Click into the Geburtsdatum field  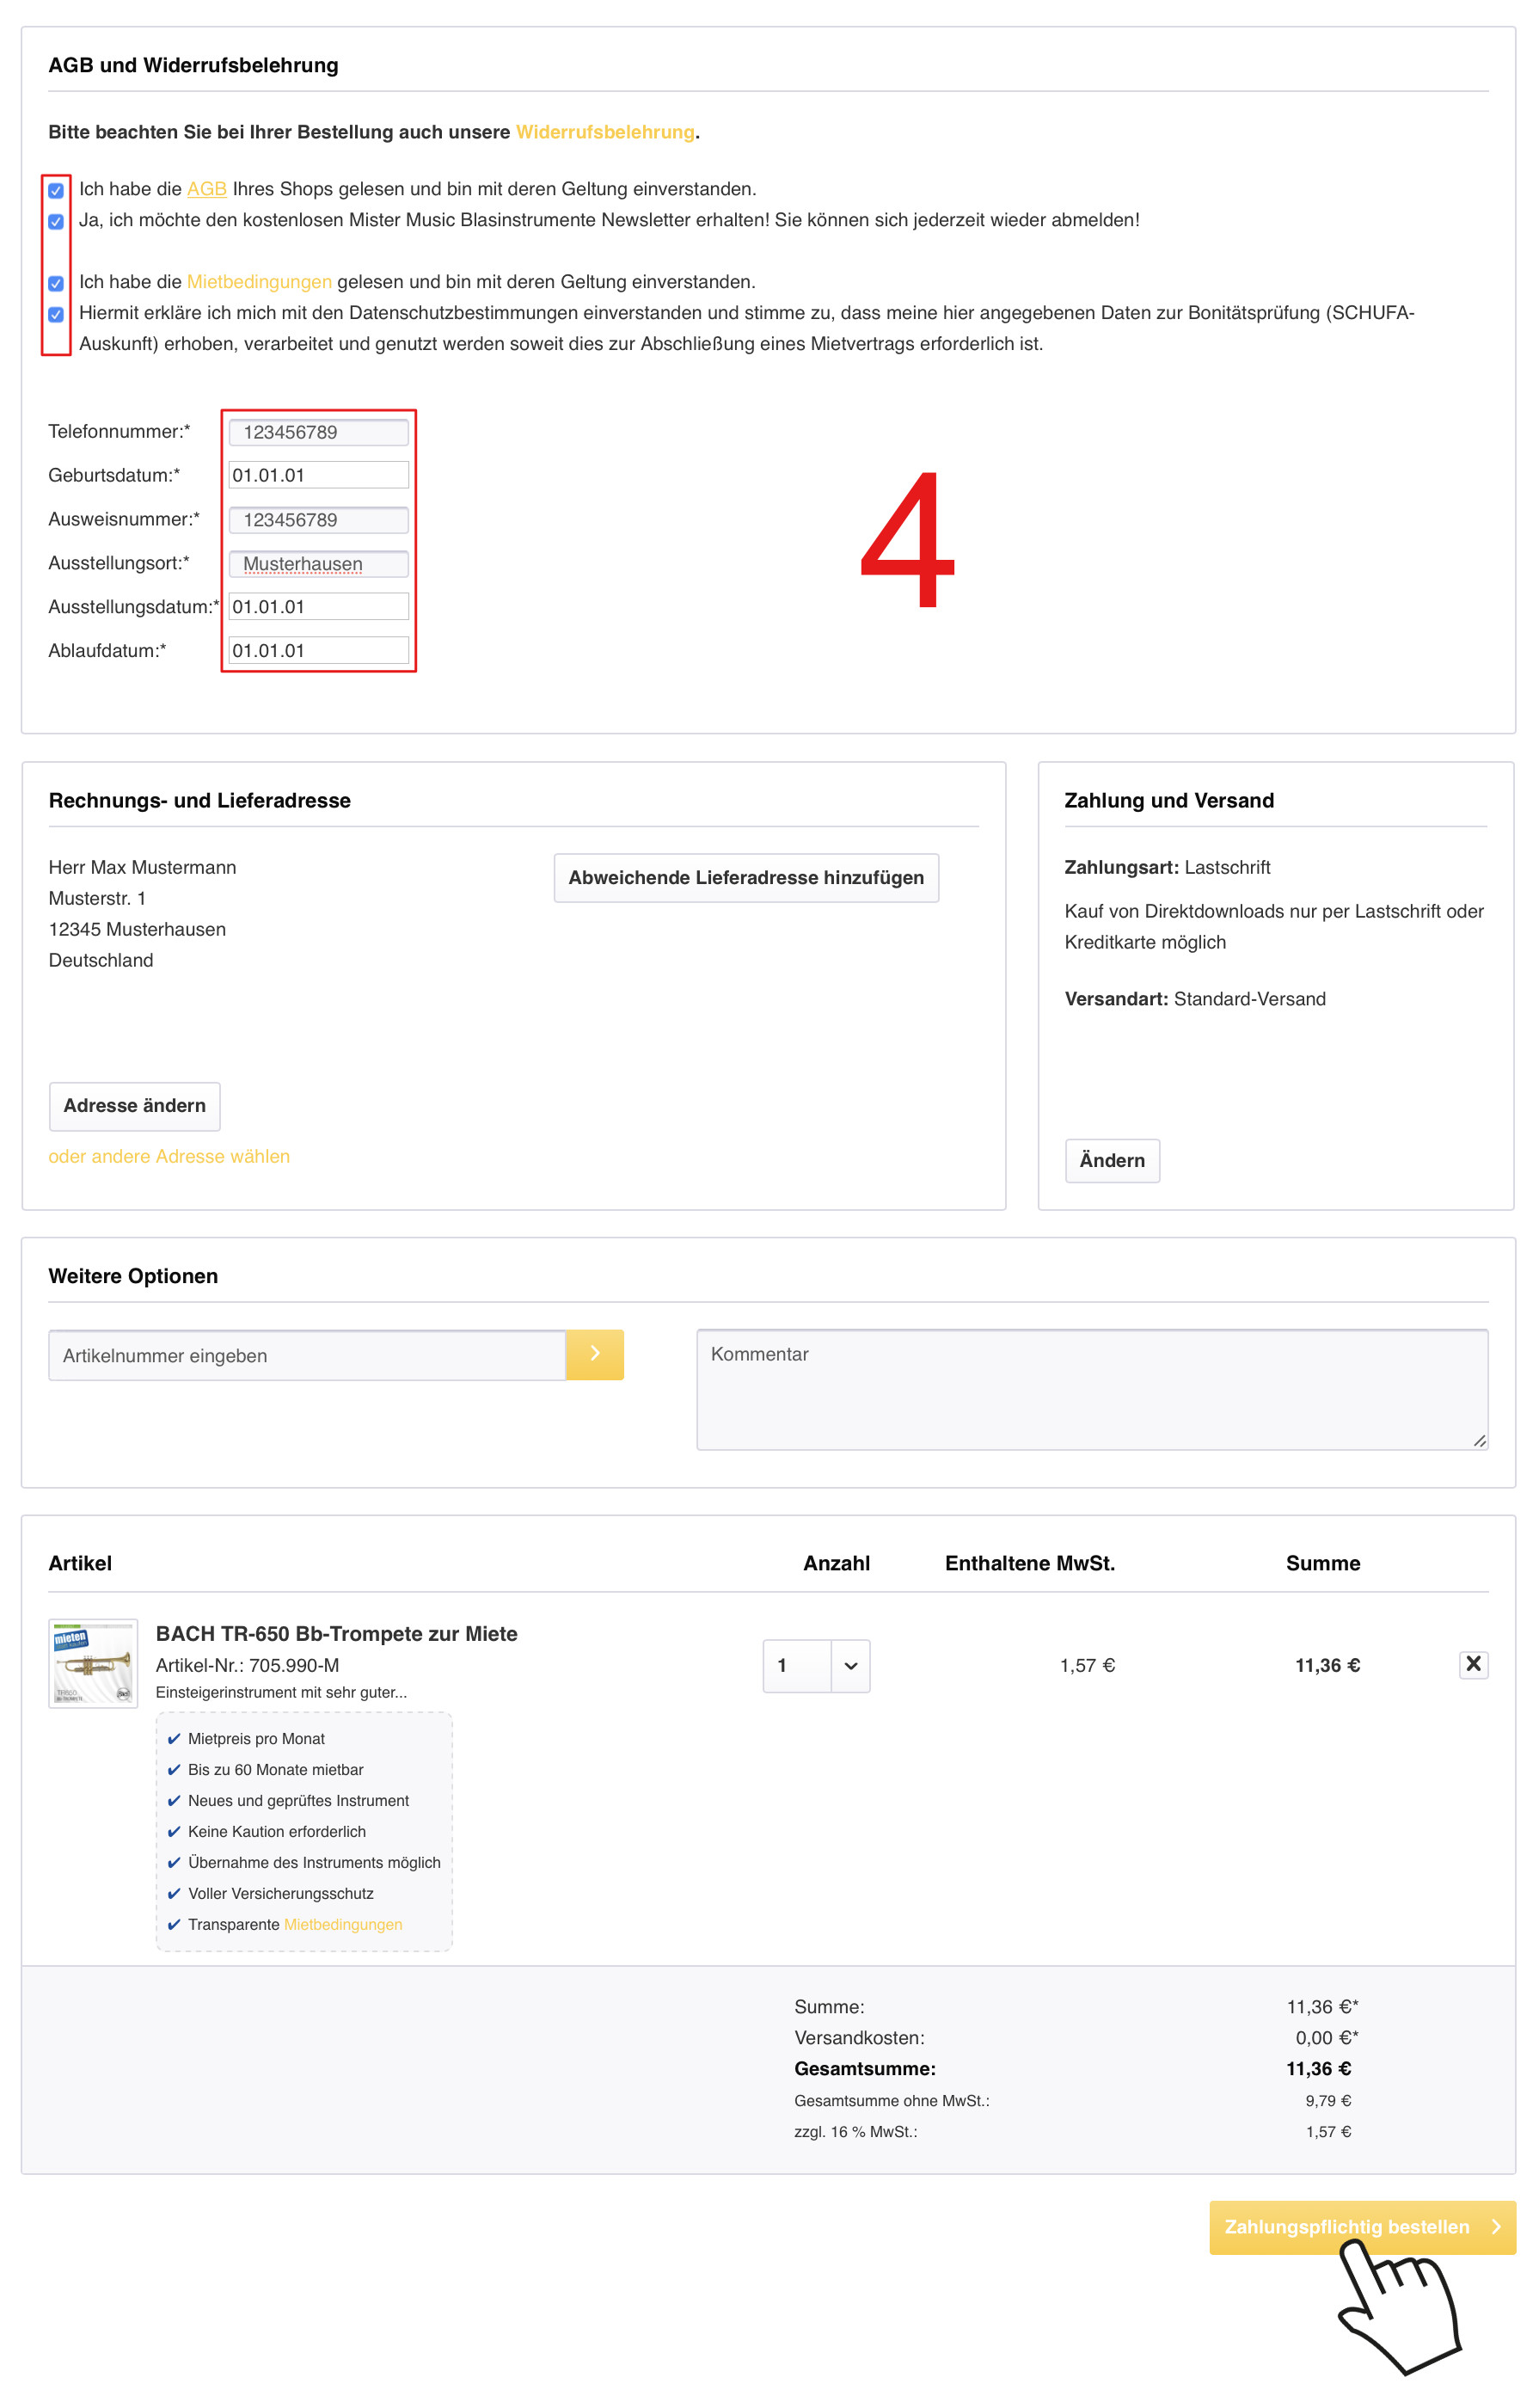[x=318, y=475]
